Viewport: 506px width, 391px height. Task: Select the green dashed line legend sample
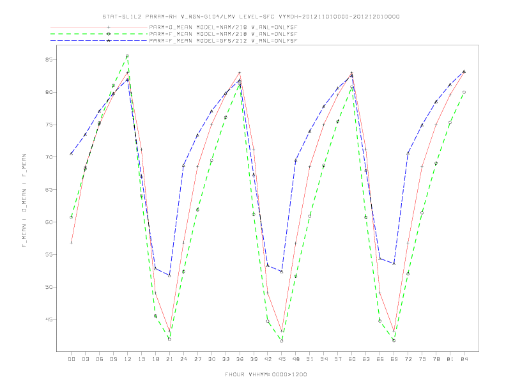pos(99,34)
